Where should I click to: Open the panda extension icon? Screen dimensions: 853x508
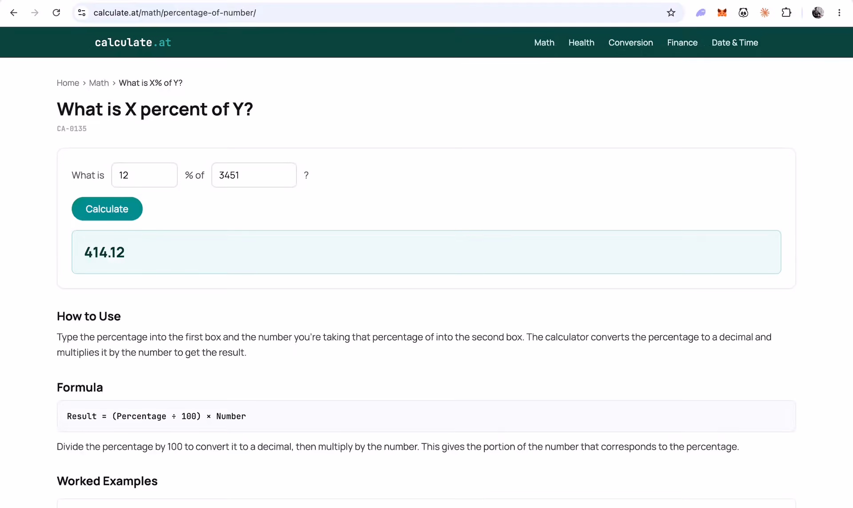coord(743,13)
